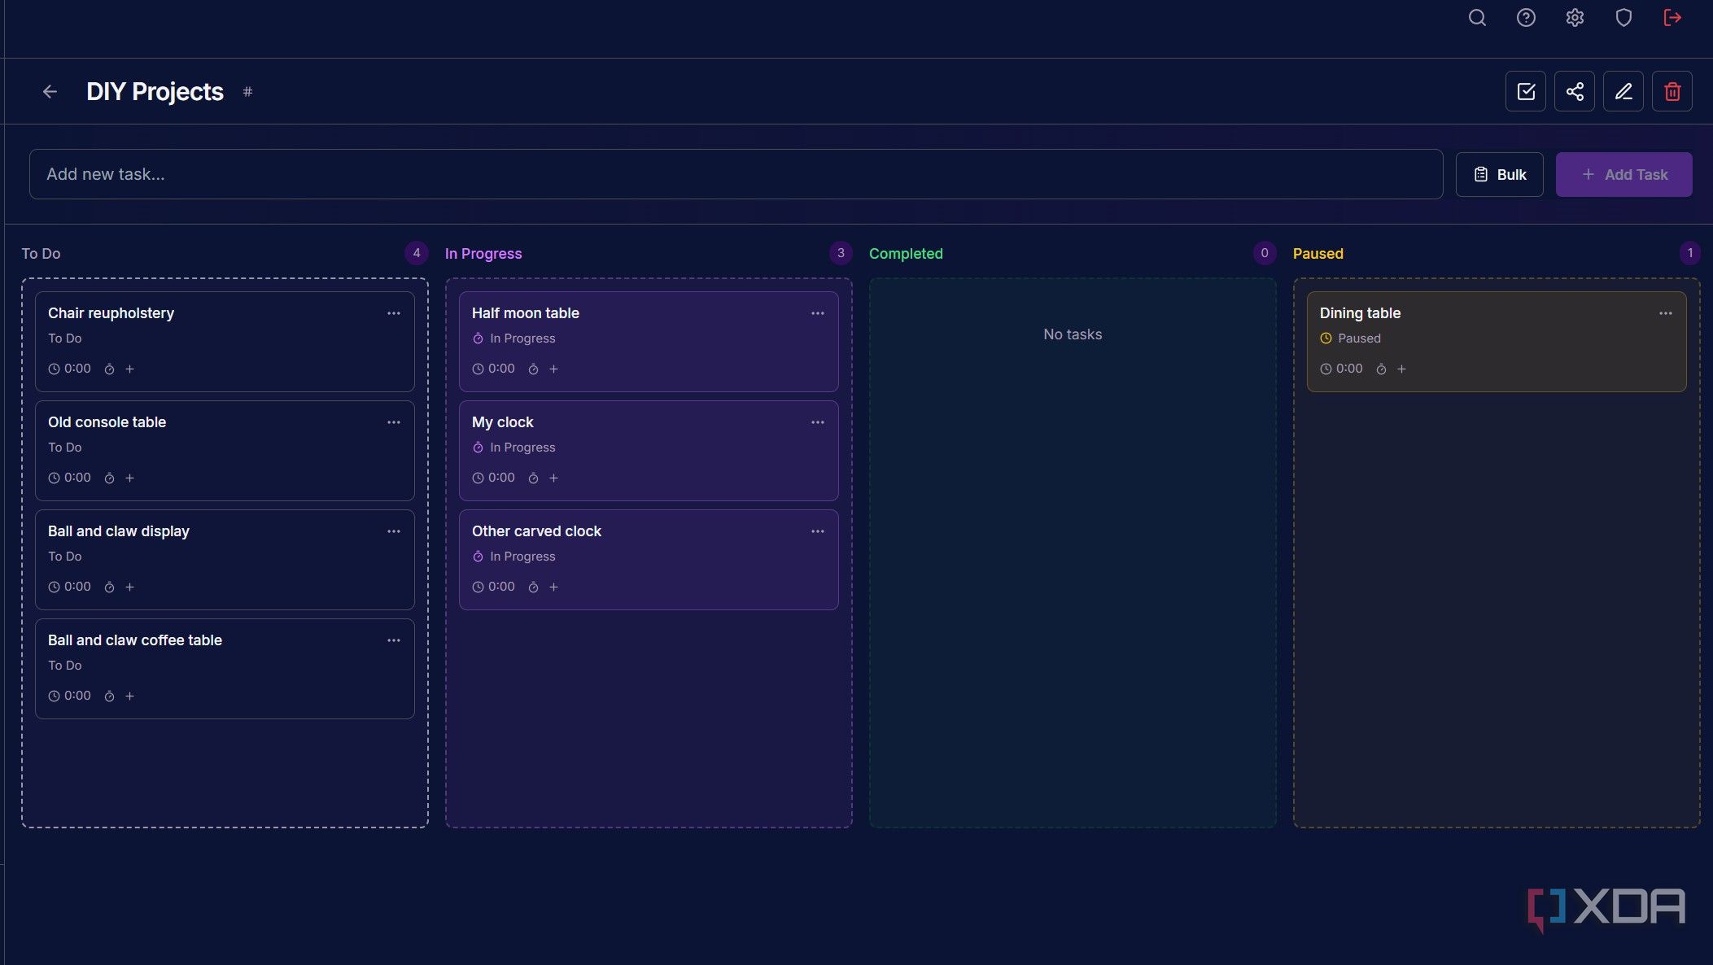This screenshot has width=1713, height=965.
Task: Click the Paused column header
Action: pos(1318,254)
